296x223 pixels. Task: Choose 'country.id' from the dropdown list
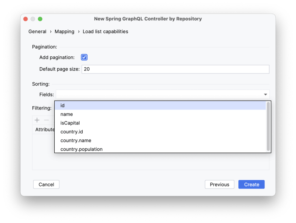pos(160,132)
